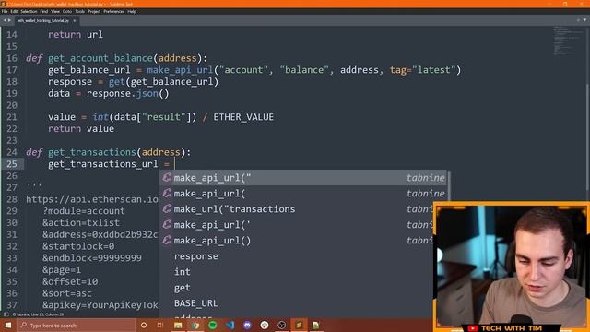Pick tabnine suggestion make_api_url("

coord(303,178)
